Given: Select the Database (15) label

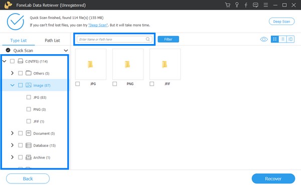Looking at the screenshot, I should click(45, 145).
